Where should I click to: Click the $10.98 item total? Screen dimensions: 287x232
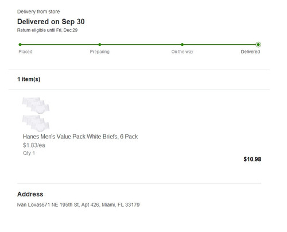252,159
